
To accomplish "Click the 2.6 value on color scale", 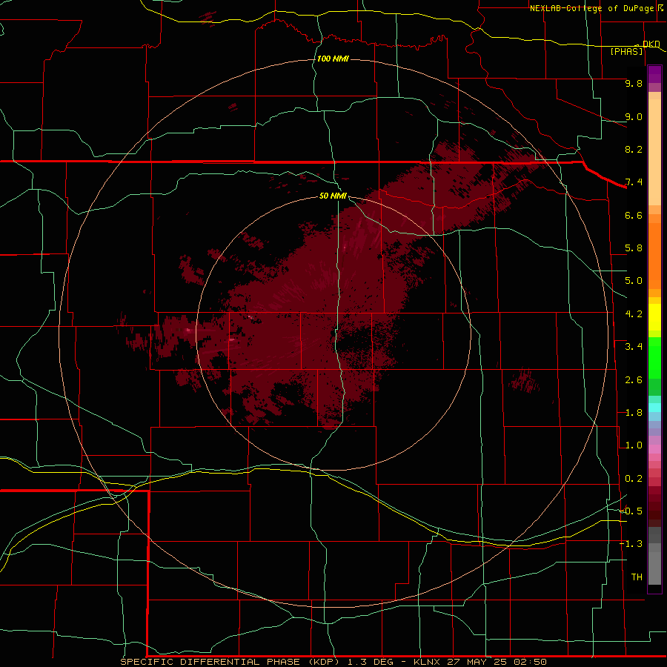I will [634, 380].
